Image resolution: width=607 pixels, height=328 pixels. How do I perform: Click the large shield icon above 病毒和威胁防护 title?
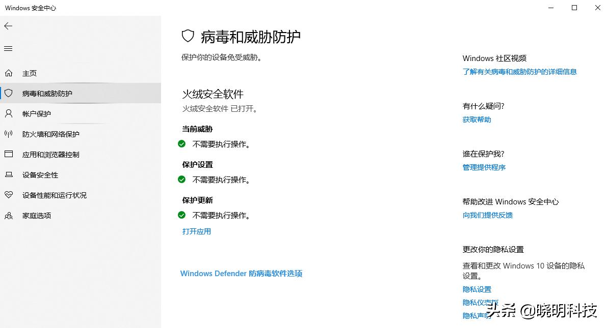[189, 36]
